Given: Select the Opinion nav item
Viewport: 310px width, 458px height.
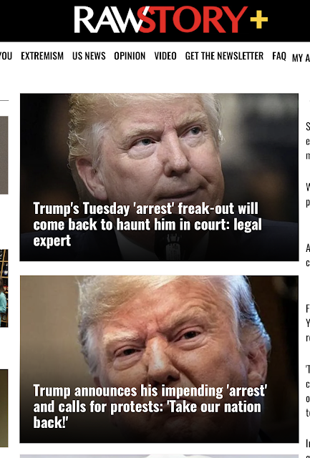Looking at the screenshot, I should (x=130, y=56).
